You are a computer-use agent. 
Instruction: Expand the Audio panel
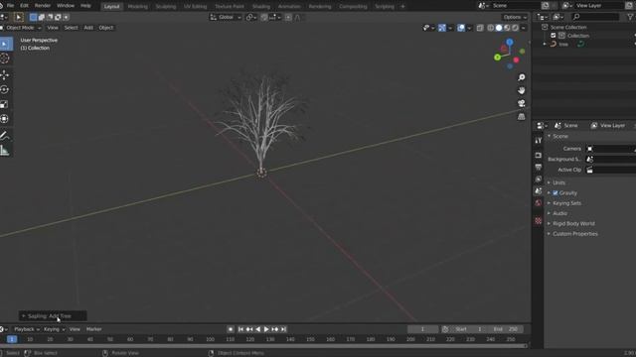pos(559,213)
